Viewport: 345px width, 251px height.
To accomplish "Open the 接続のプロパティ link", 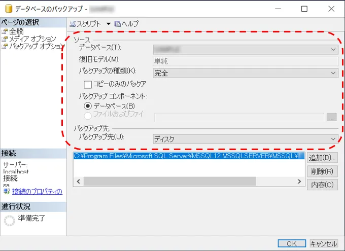I will coord(37,191).
